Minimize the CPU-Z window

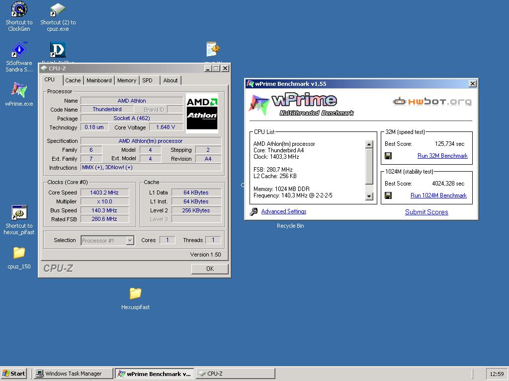(208, 68)
